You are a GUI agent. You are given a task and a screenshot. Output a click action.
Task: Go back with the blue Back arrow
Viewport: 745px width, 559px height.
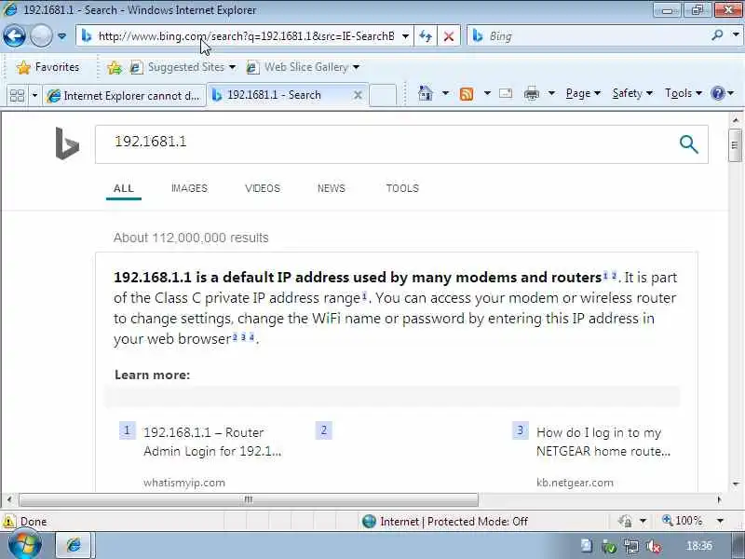[x=14, y=36]
